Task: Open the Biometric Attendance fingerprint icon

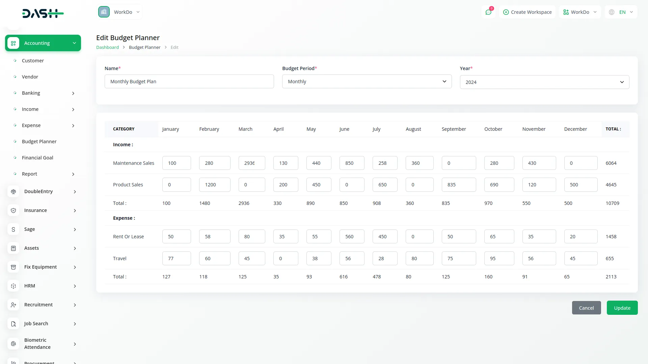Action: [13, 343]
